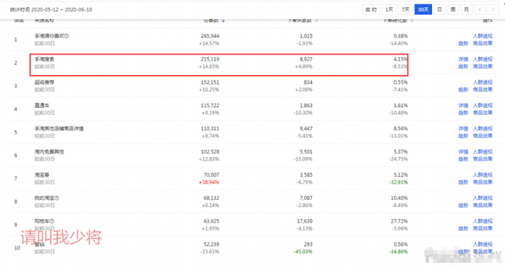505x272 pixels.
Task: Click source name 超级推荐
Action: 45,83
